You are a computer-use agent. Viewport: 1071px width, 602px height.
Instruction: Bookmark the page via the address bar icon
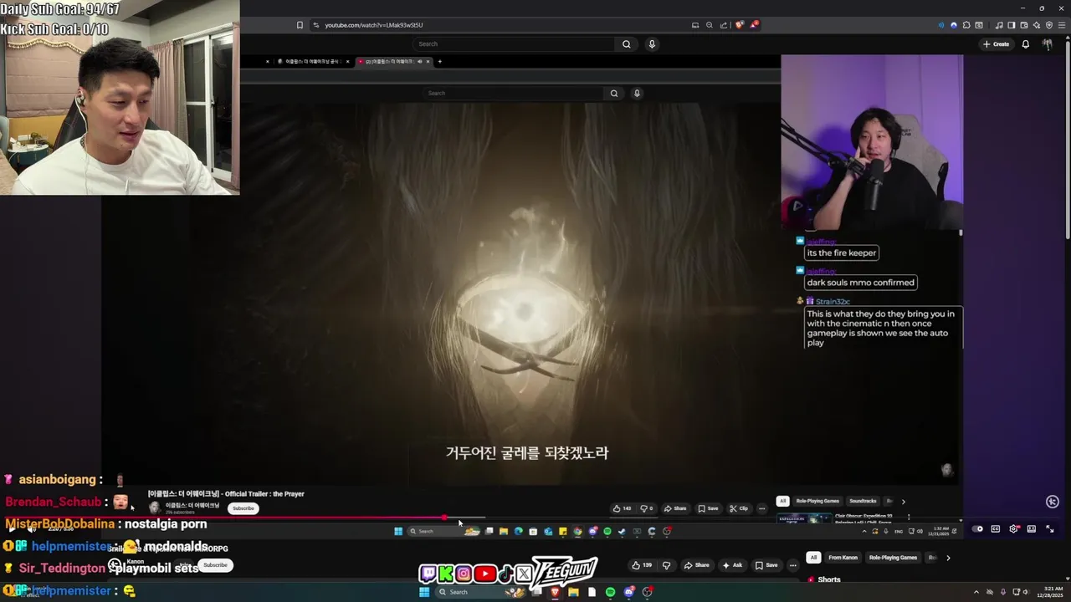[x=300, y=25]
